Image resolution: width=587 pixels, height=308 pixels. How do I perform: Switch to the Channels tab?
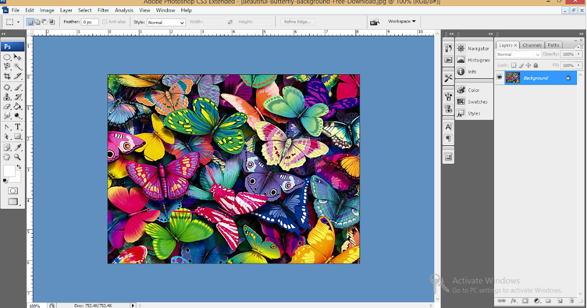532,44
